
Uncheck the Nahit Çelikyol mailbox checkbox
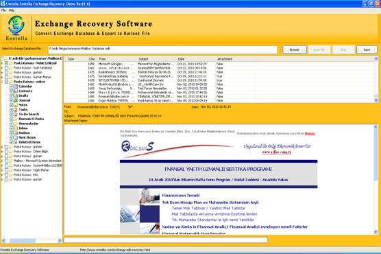pyautogui.click(x=7, y=63)
